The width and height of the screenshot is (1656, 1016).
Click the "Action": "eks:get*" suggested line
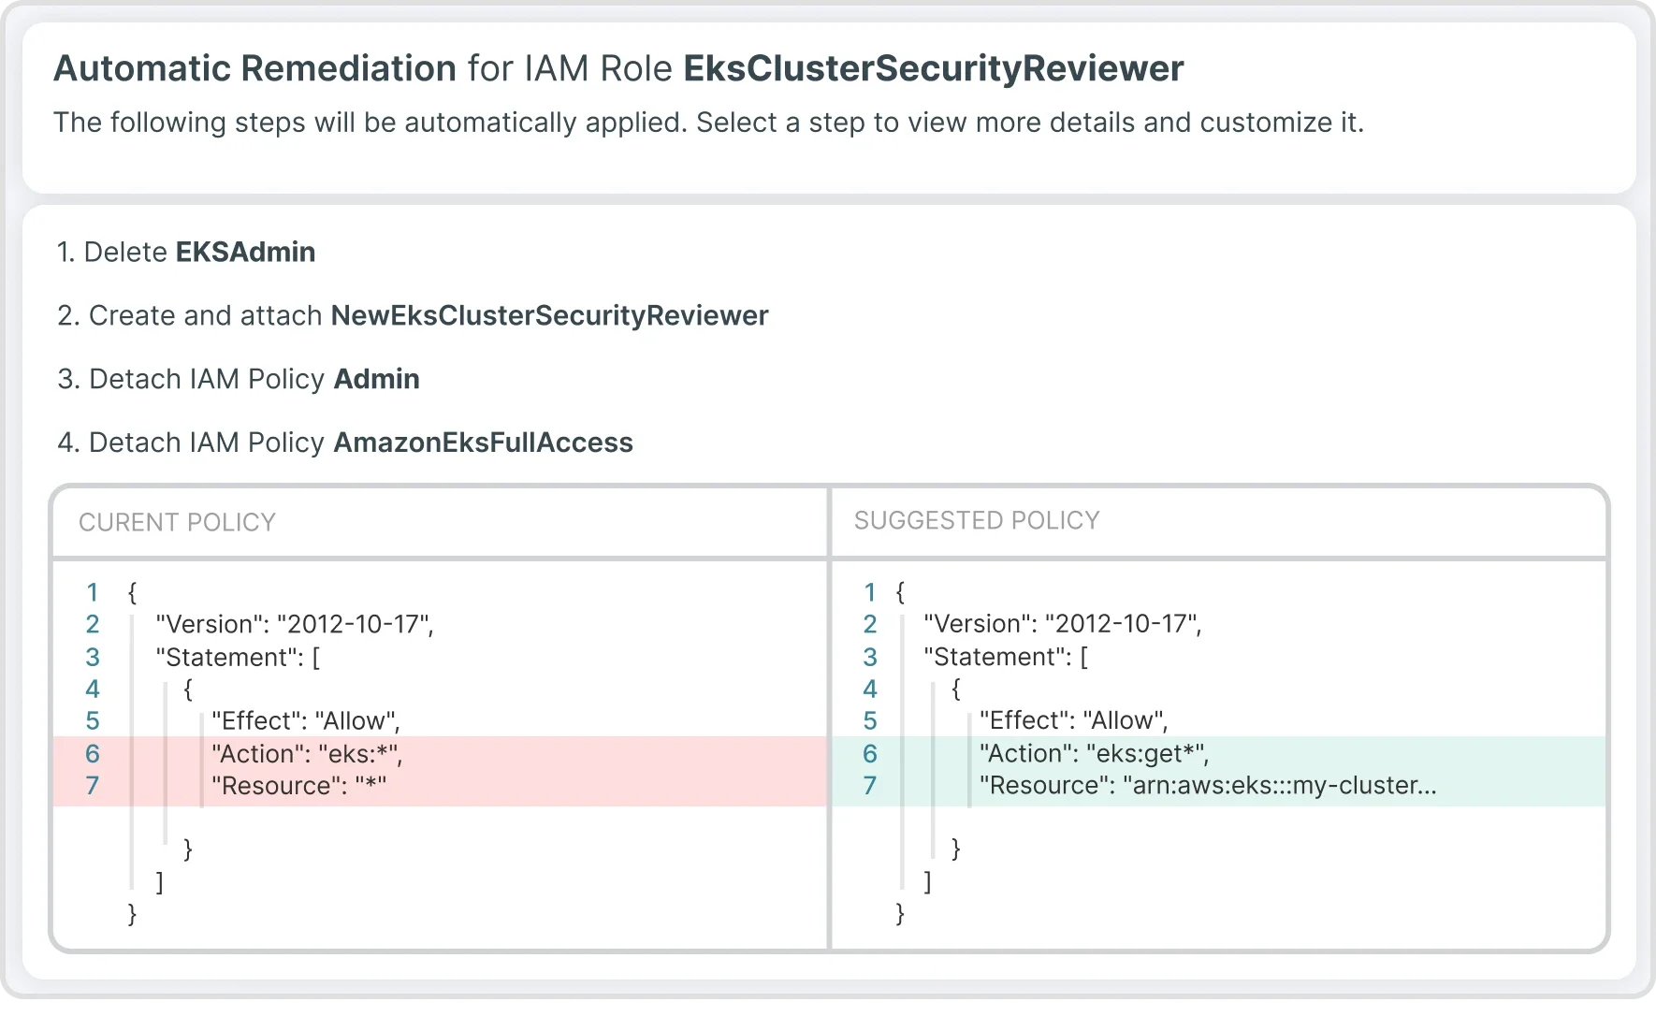click(x=1218, y=754)
